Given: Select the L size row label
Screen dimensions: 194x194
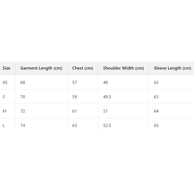Looking at the screenshot, I should point(4,126).
